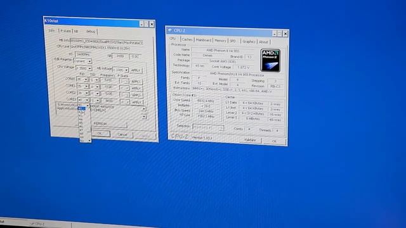Screen dimensions: 406x228
Task: Minimize the K10stat window
Action: [x=141, y=24]
